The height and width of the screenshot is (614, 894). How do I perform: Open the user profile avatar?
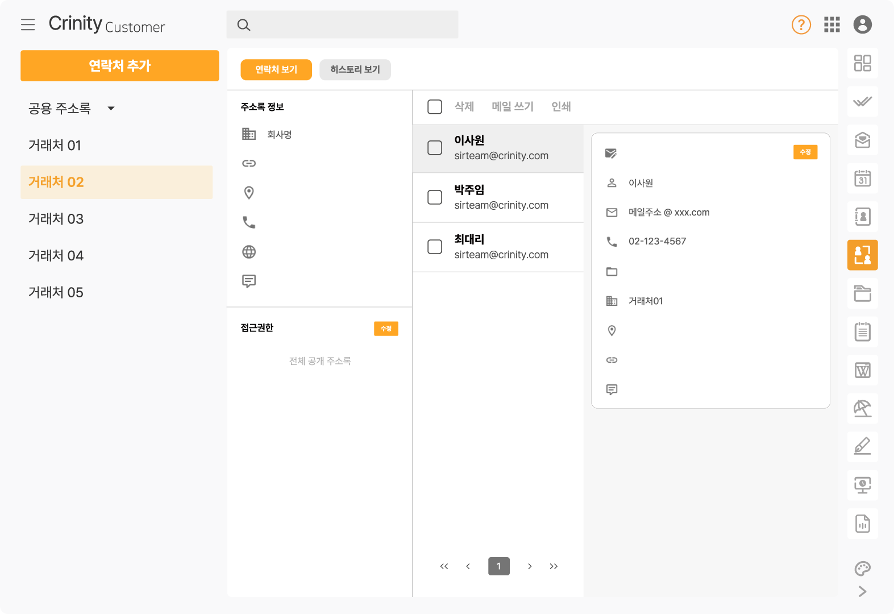click(x=863, y=24)
